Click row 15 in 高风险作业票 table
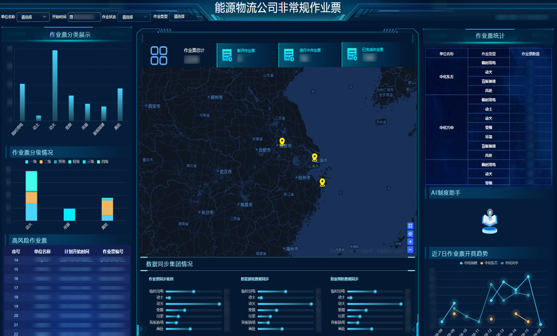Image resolution: width=557 pixels, height=336 pixels. 67,269
